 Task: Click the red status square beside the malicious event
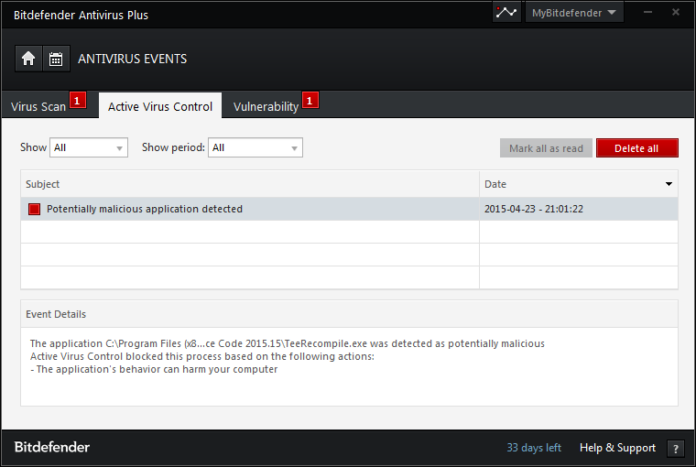[x=34, y=209]
